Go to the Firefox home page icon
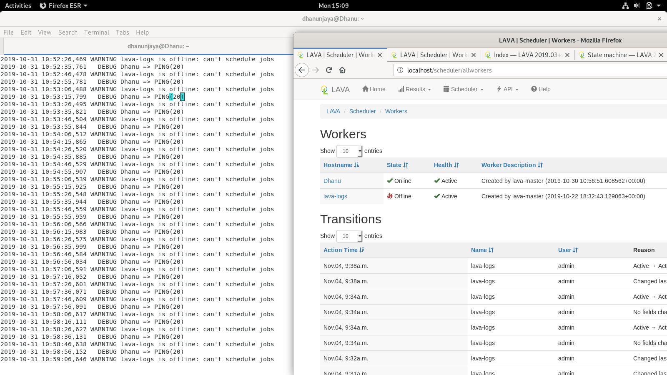 pos(342,70)
